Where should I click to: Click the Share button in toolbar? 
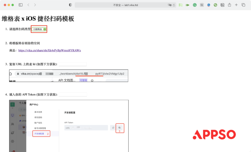tap(229, 5)
